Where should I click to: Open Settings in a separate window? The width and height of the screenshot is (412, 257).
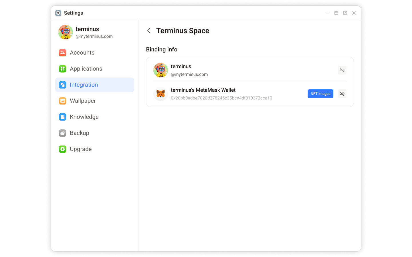(345, 13)
